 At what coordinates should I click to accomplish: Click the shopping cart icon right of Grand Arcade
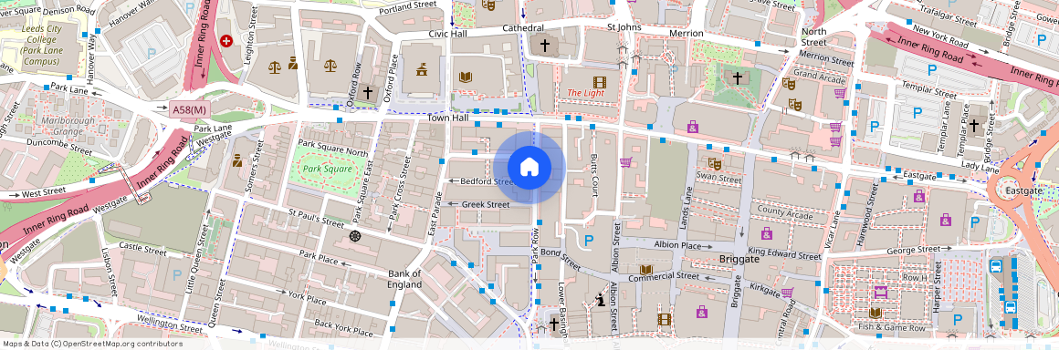tap(840, 93)
